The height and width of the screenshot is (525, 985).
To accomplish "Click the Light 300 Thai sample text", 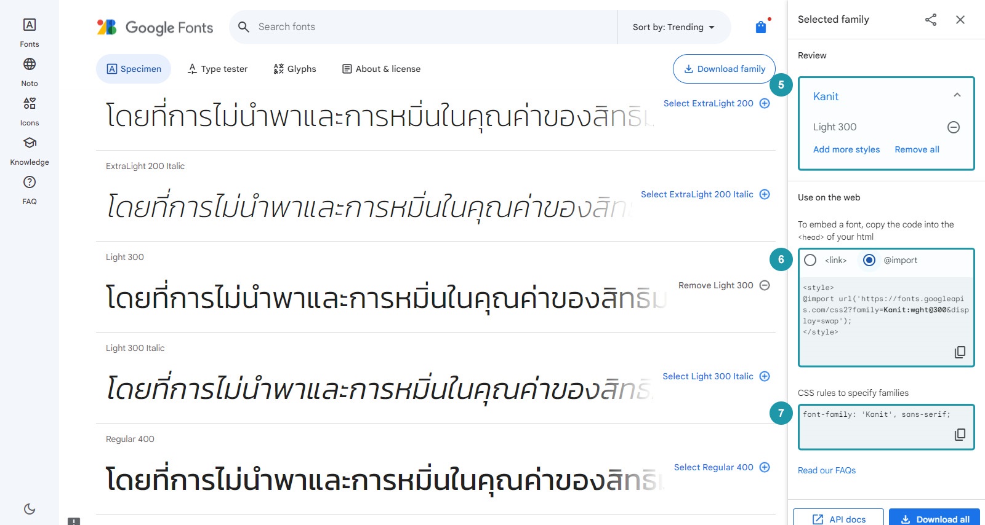I will click(x=387, y=298).
